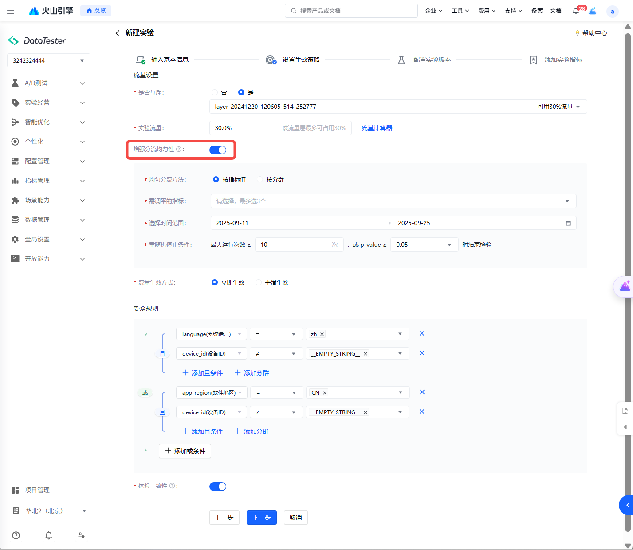Screen dimensions: 633x550
Task: Delete the app_region equals CN condition row
Action: pyautogui.click(x=422, y=392)
